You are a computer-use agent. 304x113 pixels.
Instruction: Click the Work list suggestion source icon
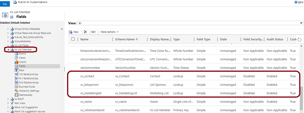click(12, 112)
